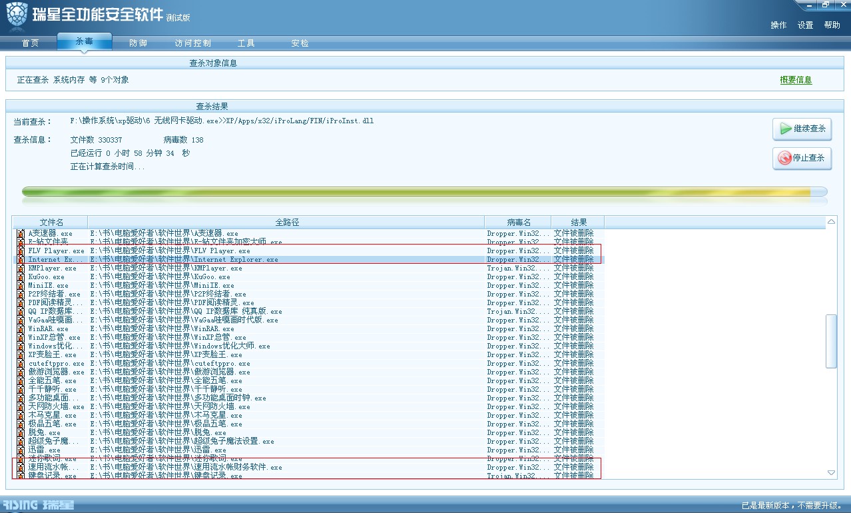Image resolution: width=851 pixels, height=513 pixels.
Task: Click the 概要信息 link
Action: point(796,80)
